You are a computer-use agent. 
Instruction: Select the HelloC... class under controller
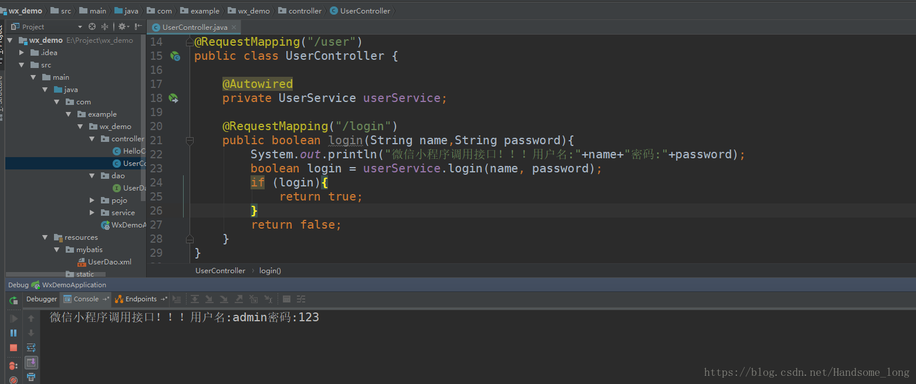coord(129,151)
